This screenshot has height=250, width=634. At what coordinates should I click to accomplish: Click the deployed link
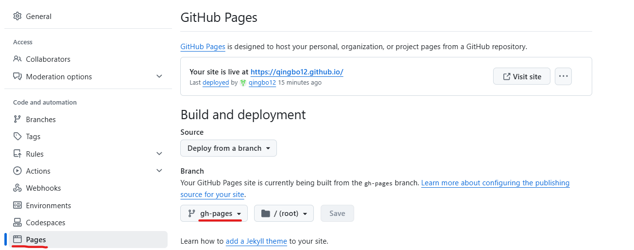point(216,83)
